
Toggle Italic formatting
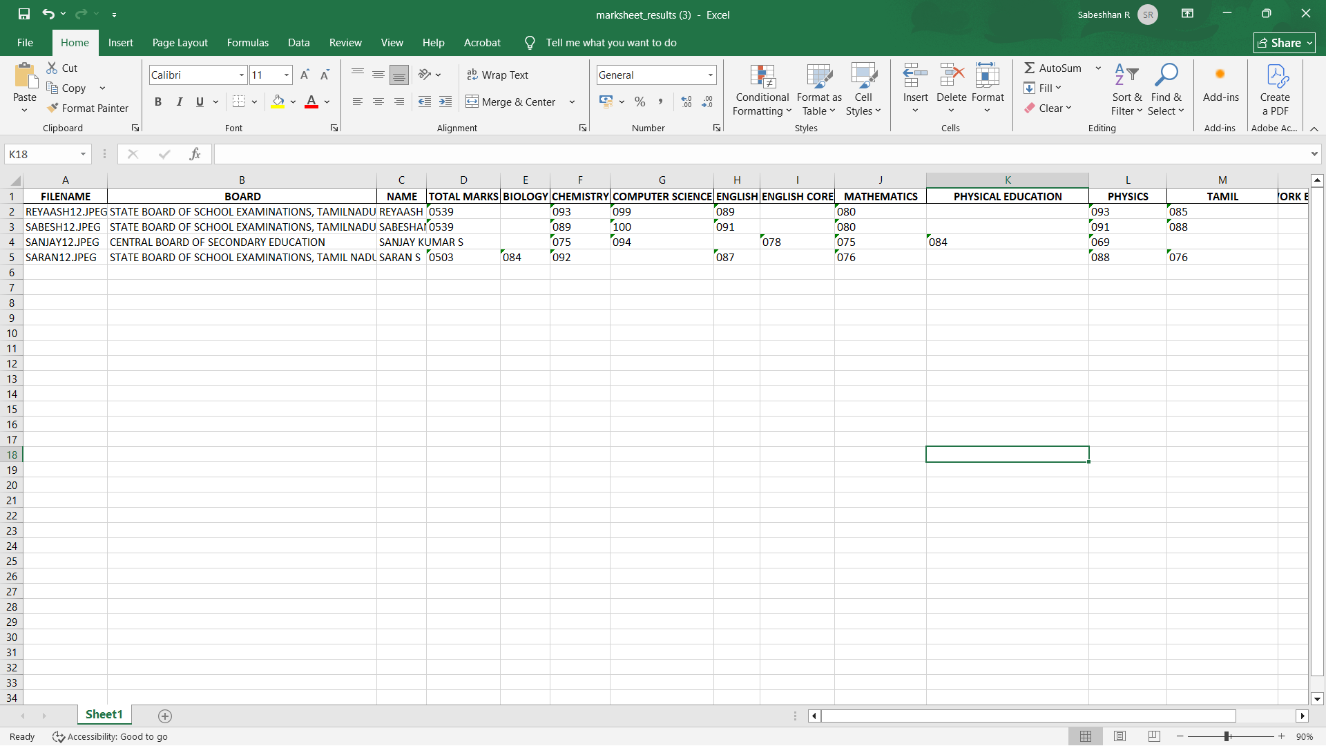tap(179, 102)
